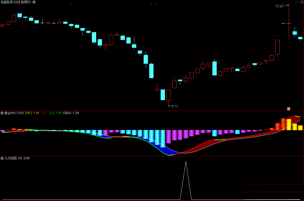Viewport: 304px width, 201px height.
Task: Expand the 九代附图 indicator menu arrow
Action: click(2, 158)
